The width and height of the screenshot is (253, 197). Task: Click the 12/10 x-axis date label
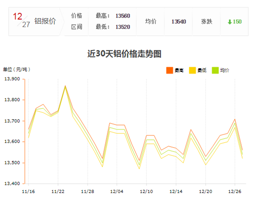click(146, 192)
